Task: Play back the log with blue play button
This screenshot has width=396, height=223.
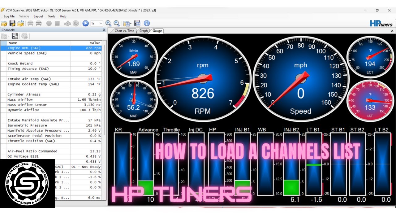Action: point(85,23)
